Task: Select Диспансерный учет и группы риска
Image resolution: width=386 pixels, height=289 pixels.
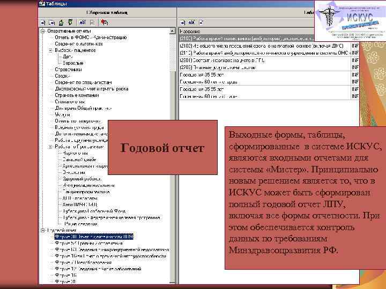Action: tap(91, 89)
